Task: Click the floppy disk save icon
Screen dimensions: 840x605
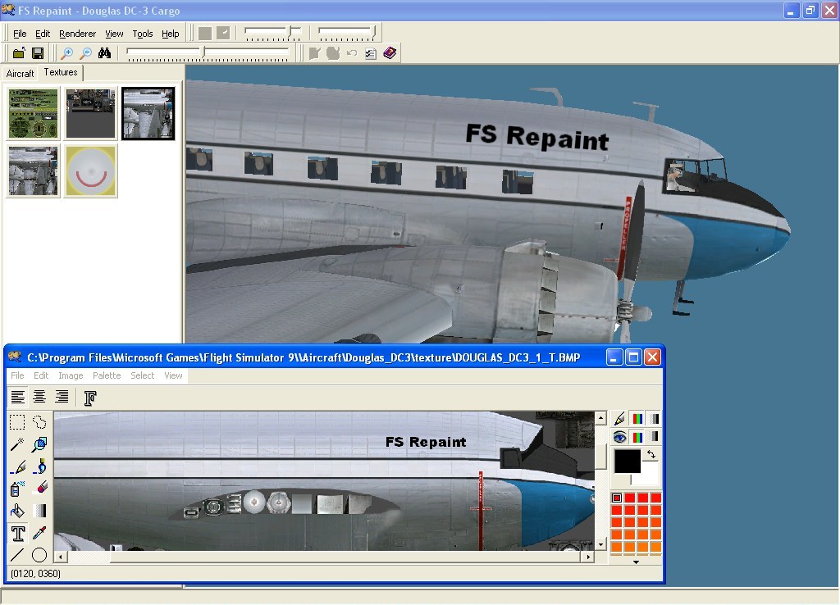Action: 38,53
